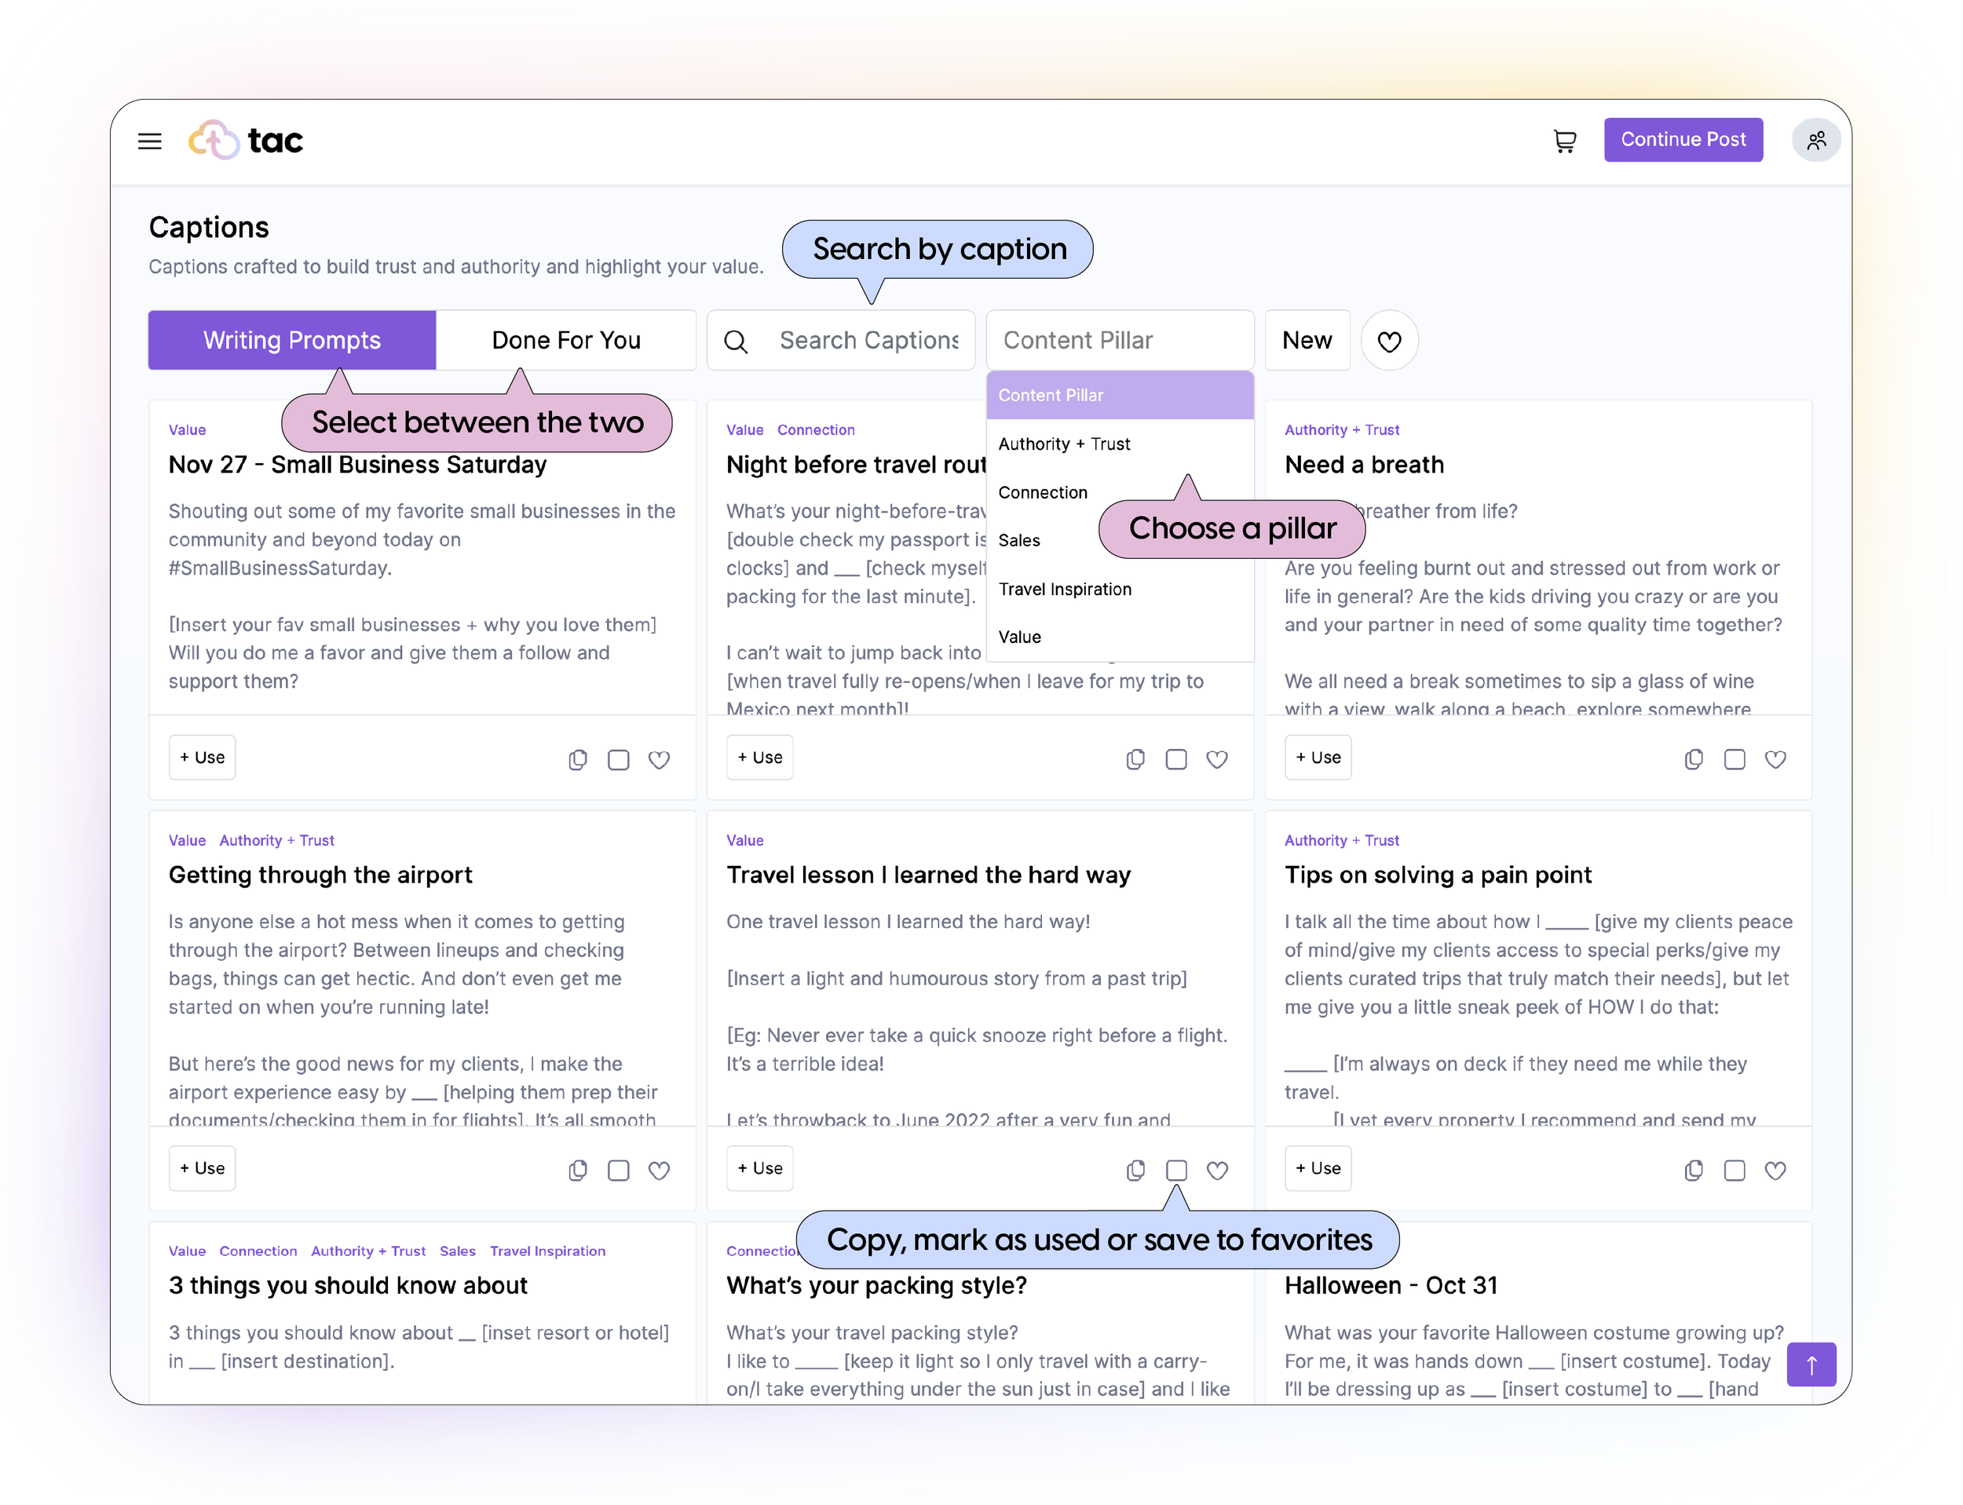This screenshot has width=1963, height=1505.
Task: Click the scroll-to-top arrow button
Action: pos(1811,1364)
